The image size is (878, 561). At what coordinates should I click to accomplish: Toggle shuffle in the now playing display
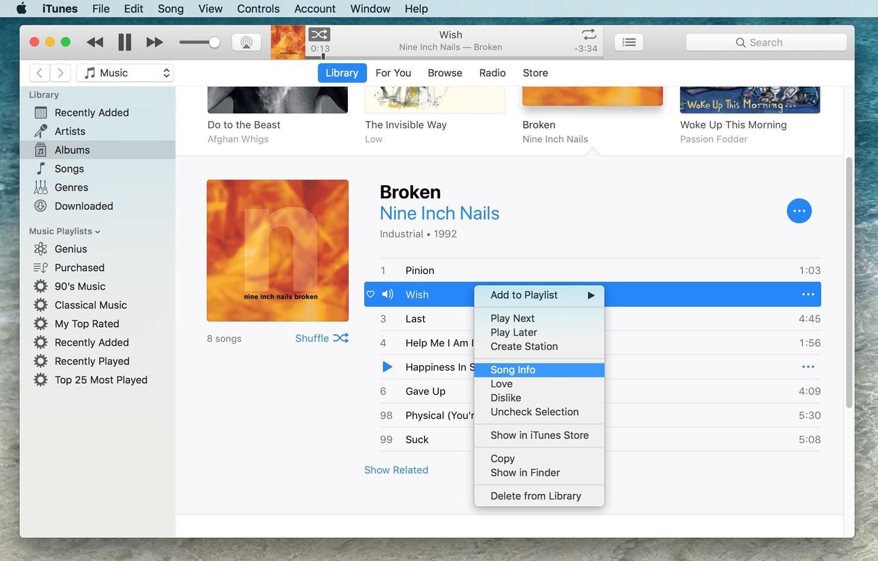point(319,34)
